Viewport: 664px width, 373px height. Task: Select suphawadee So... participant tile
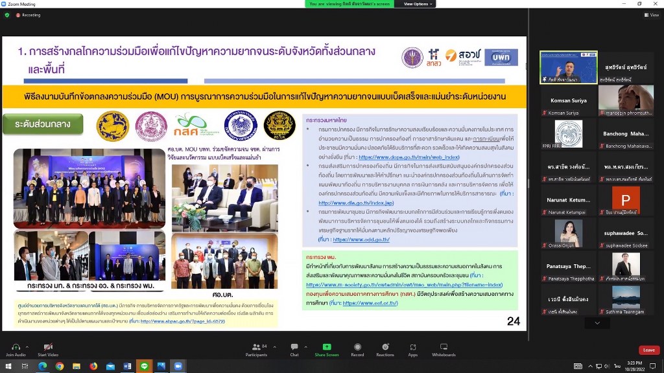[626, 233]
